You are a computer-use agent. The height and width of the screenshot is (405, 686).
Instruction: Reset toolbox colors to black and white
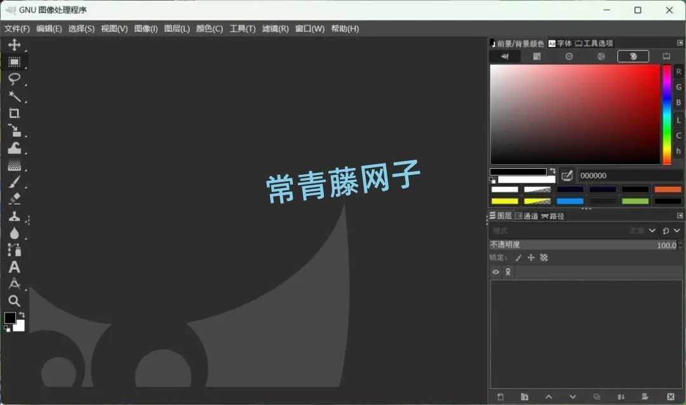tap(7, 328)
